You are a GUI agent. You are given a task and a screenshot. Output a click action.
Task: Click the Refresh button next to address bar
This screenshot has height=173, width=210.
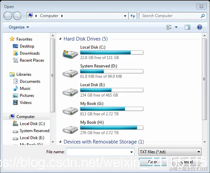click(x=133, y=16)
